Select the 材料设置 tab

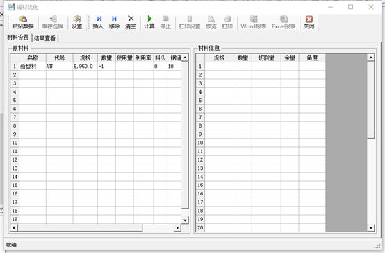[x=18, y=37]
